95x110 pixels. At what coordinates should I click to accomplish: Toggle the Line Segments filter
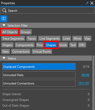point(49,39)
